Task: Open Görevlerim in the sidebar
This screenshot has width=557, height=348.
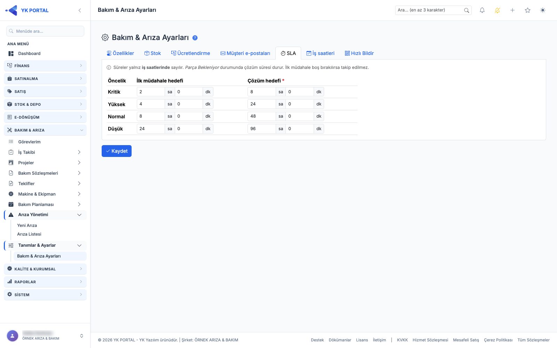Action: pyautogui.click(x=45, y=142)
